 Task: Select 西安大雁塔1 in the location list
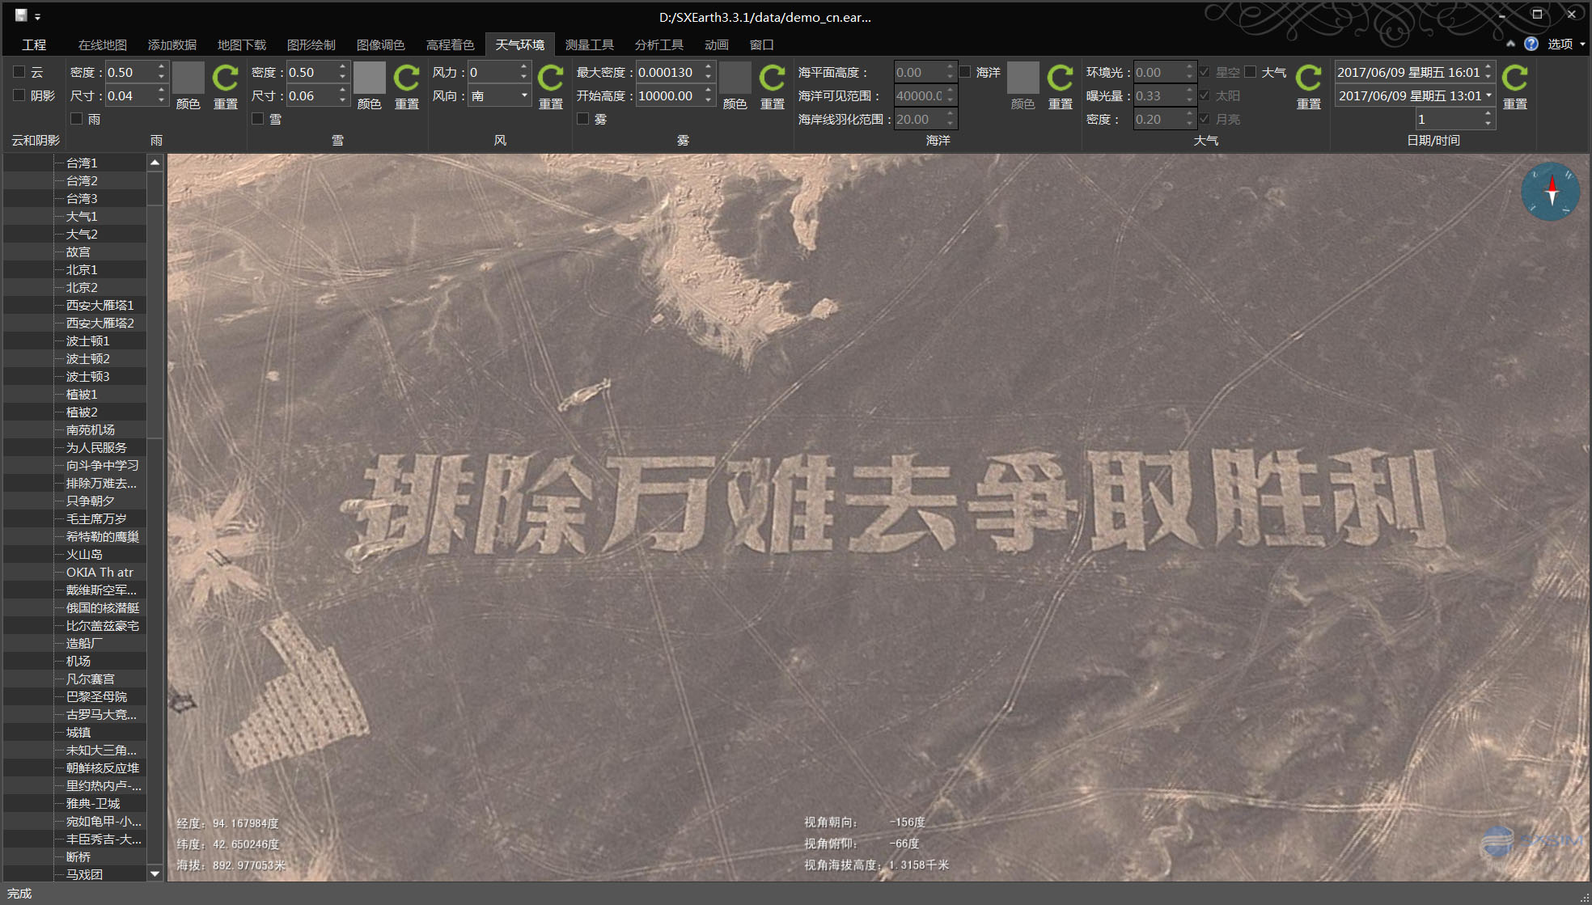(x=100, y=305)
